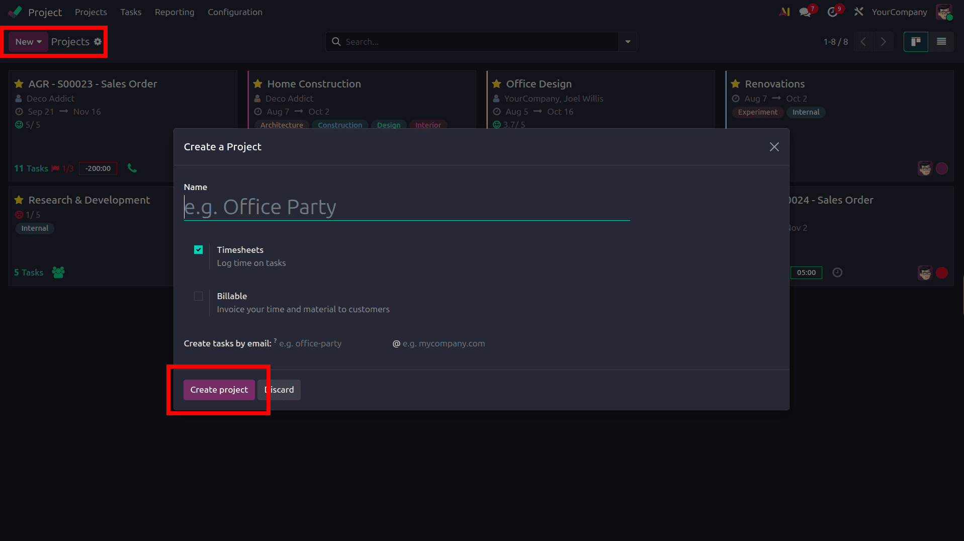Click the Internal tag on Research & Development
The image size is (964, 541).
[x=35, y=228]
